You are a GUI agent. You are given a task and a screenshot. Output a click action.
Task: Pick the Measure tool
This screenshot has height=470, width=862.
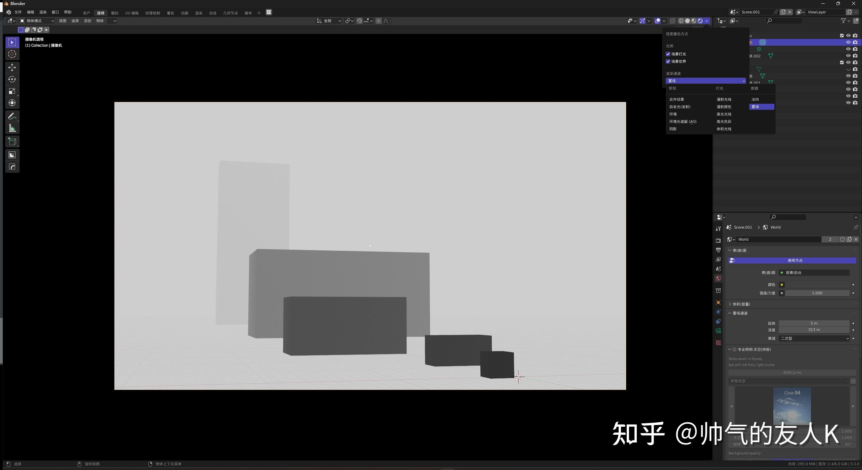coord(12,128)
